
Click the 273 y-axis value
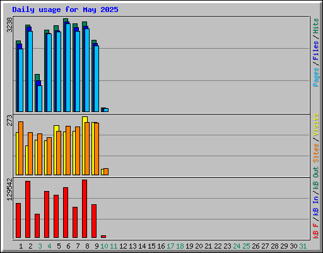tap(9, 120)
